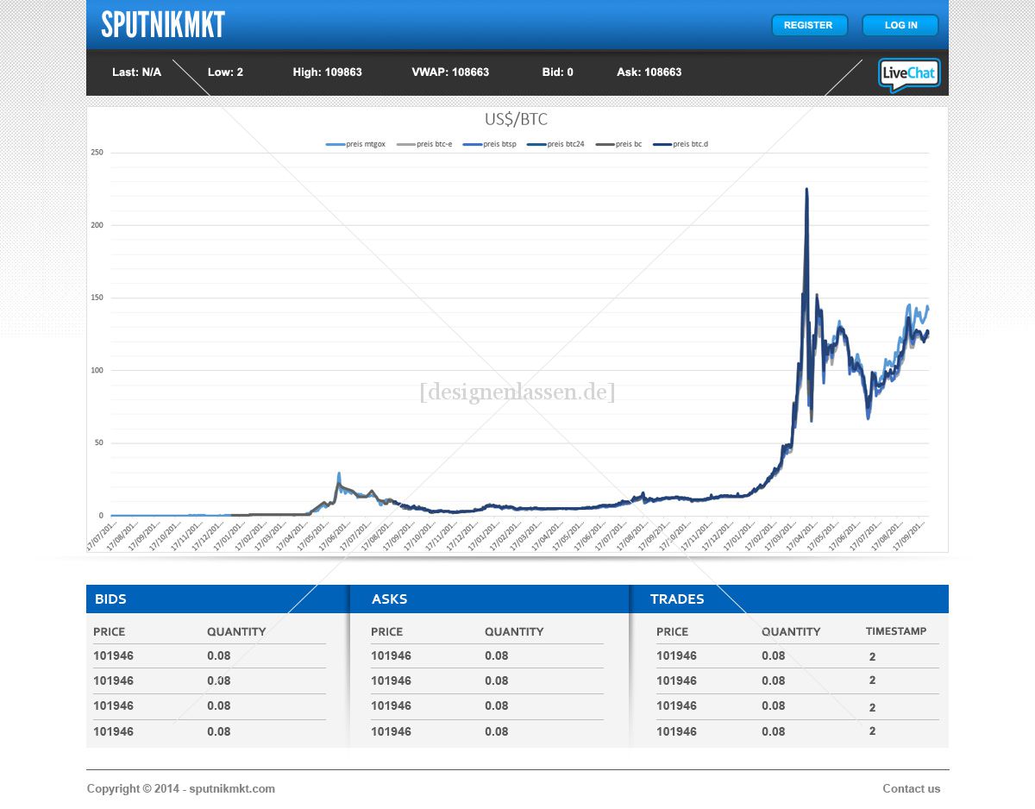Select the 'preis btc-e' legend entry
This screenshot has height=809, width=1035.
(424, 144)
